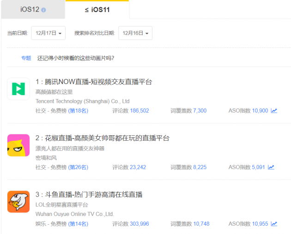Open the Douyu live app icon

(18, 202)
